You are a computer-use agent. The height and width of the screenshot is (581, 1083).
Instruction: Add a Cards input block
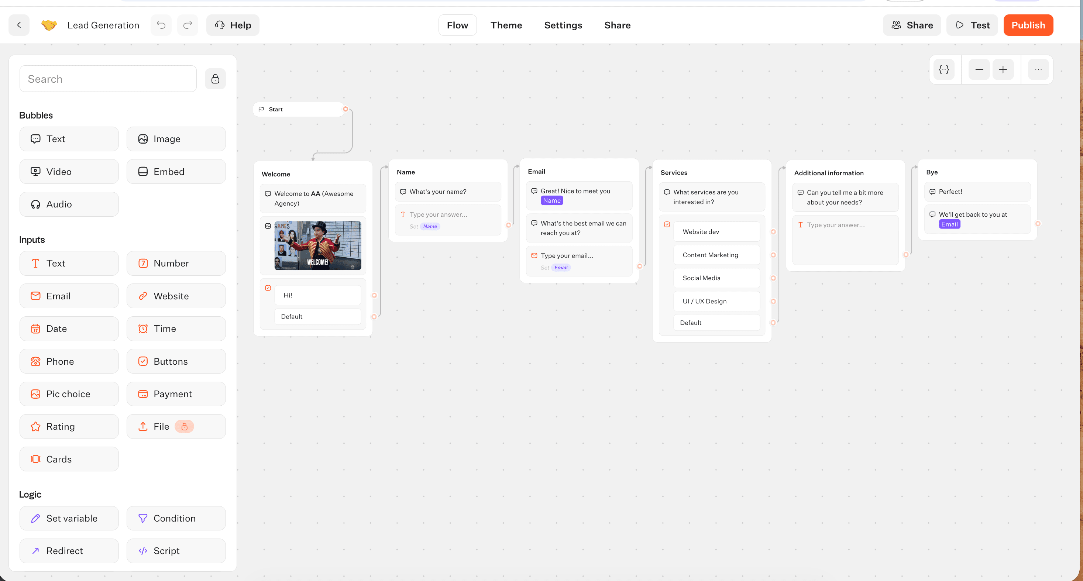click(x=69, y=459)
